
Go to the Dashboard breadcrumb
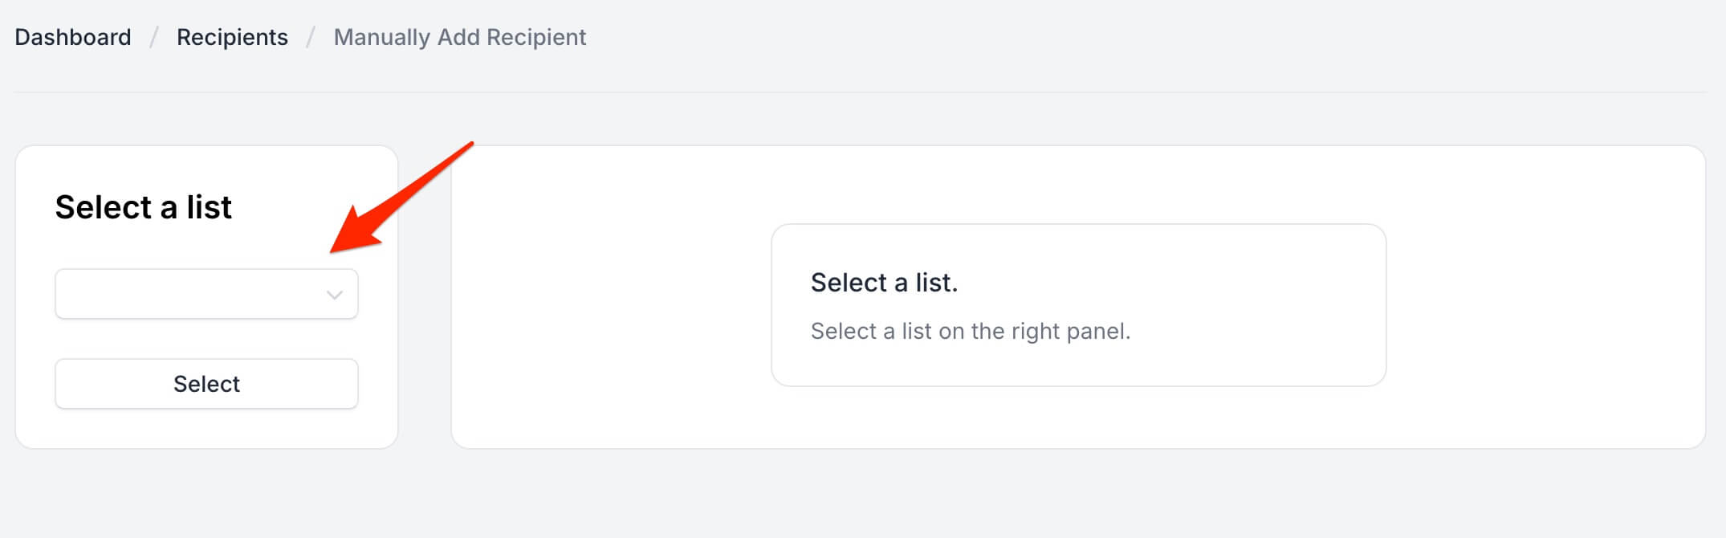click(x=73, y=38)
